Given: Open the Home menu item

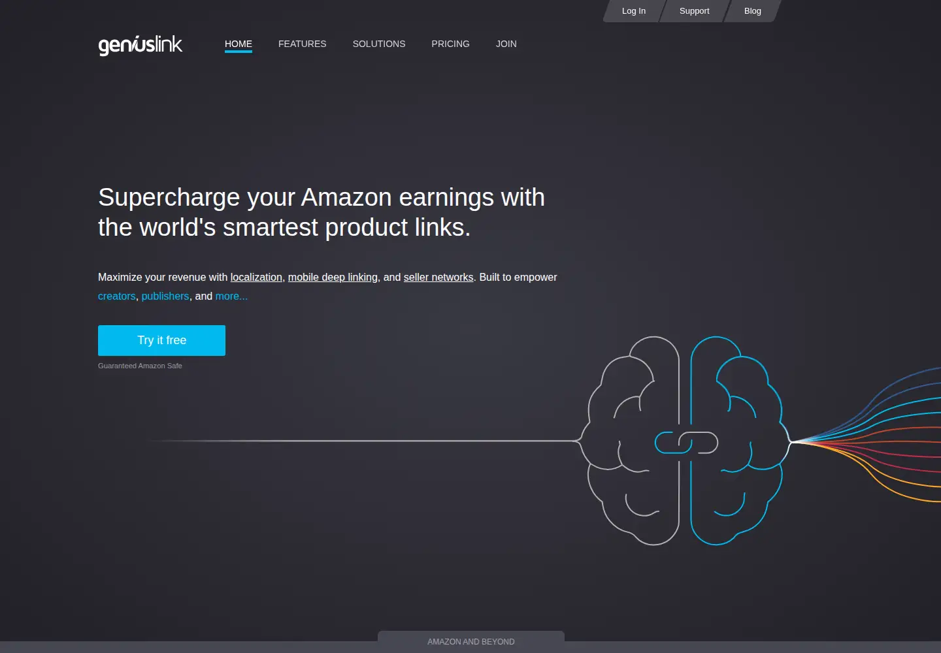Looking at the screenshot, I should click(x=239, y=44).
